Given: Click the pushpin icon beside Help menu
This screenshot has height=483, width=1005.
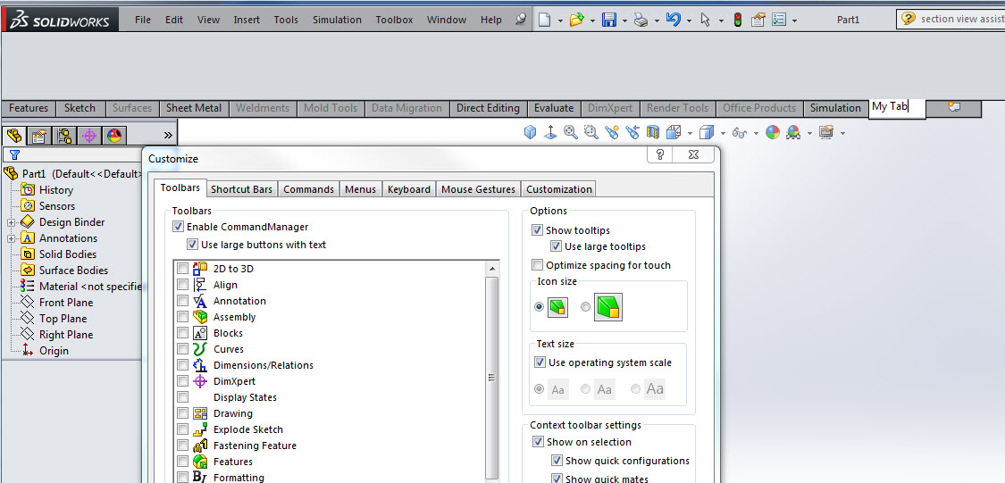Looking at the screenshot, I should tap(521, 20).
